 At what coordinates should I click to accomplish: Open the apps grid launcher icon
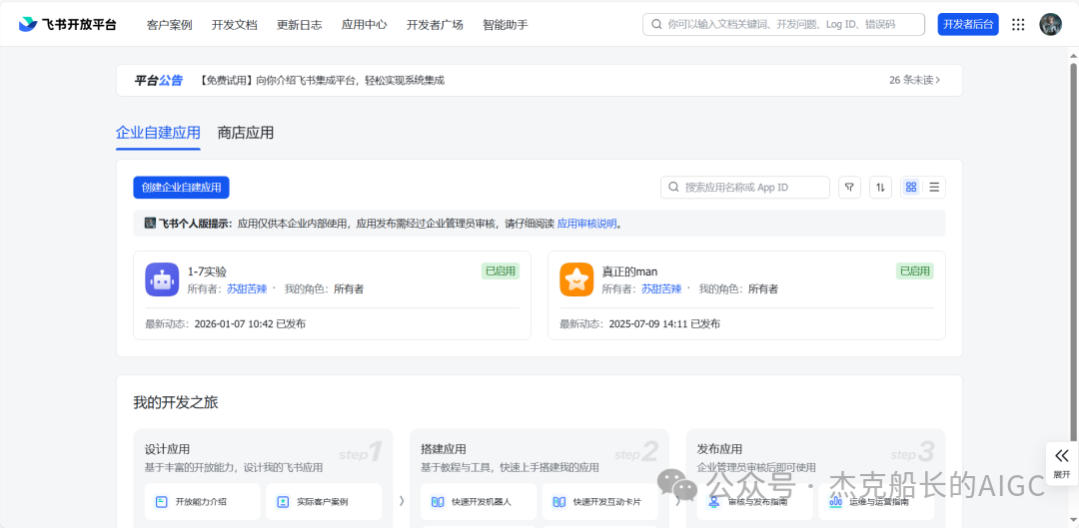point(1018,24)
